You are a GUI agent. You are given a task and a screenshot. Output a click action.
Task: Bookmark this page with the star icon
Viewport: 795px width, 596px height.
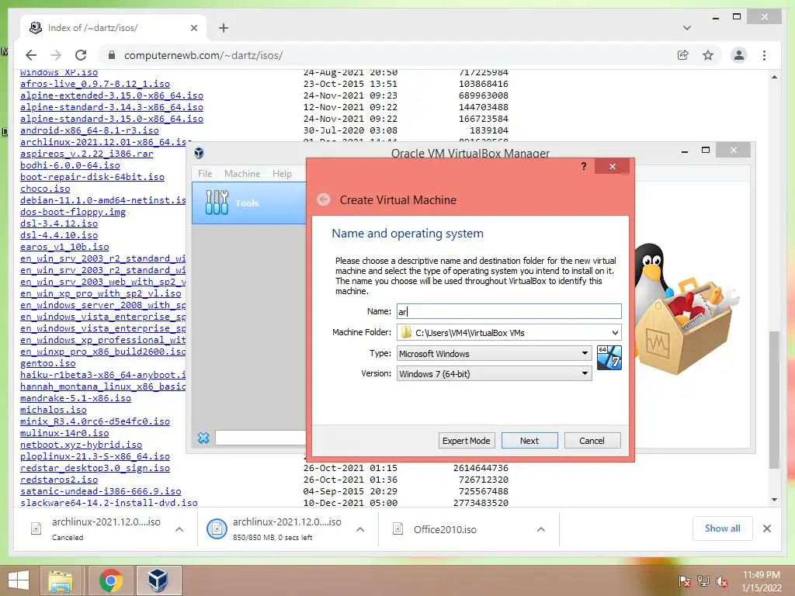[708, 55]
